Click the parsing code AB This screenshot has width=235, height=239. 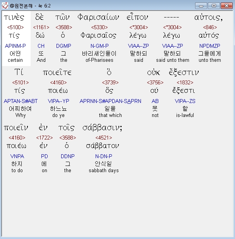pos(155,101)
